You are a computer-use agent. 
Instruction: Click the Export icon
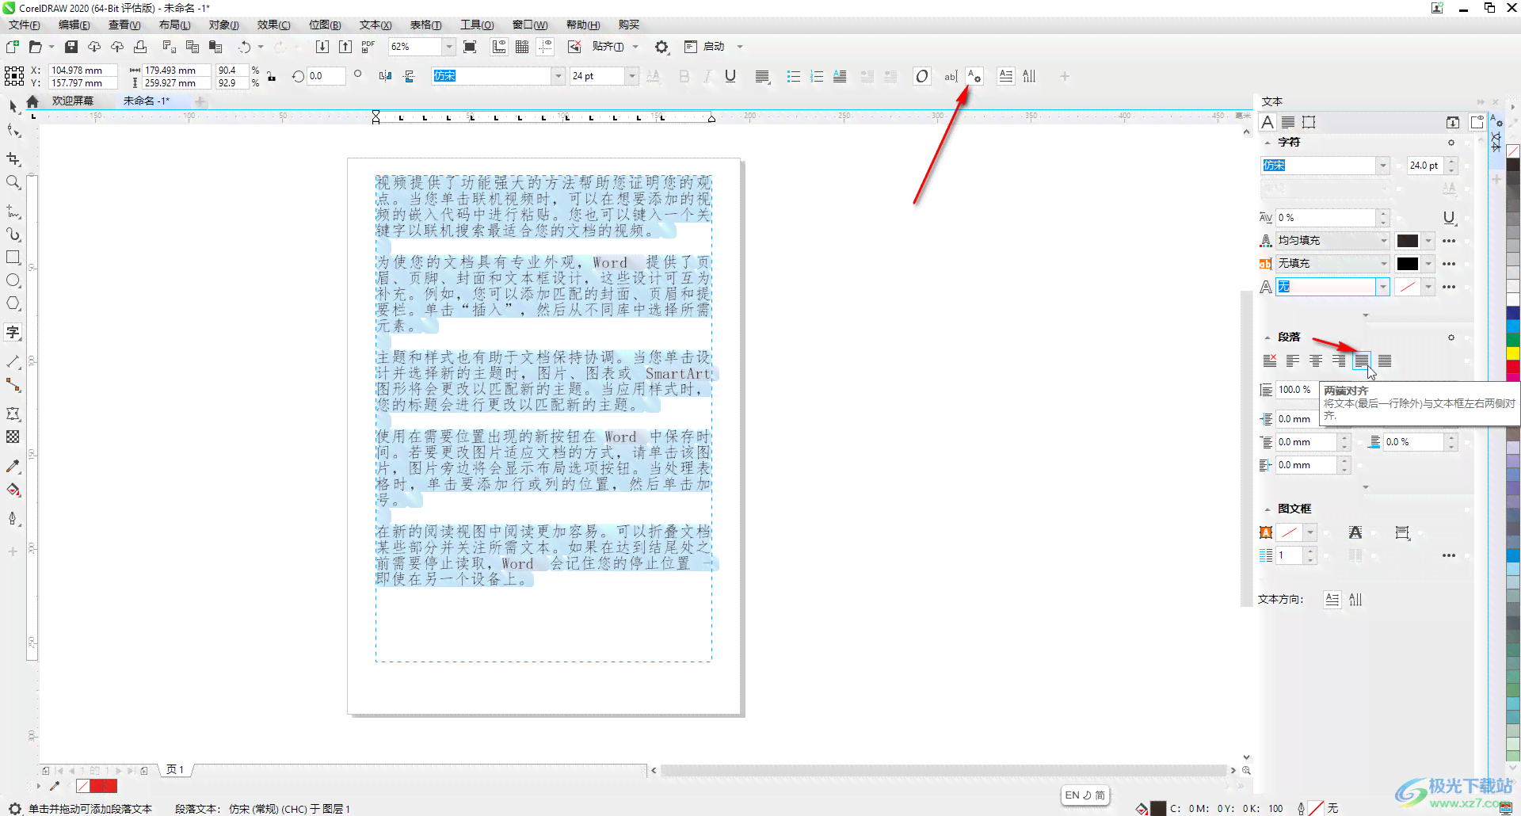pyautogui.click(x=345, y=47)
